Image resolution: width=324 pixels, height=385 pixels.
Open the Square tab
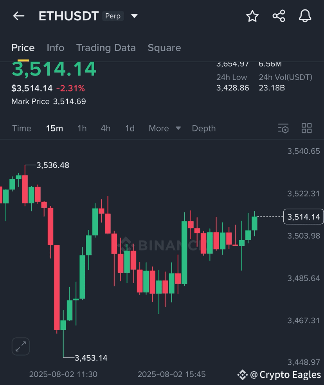pyautogui.click(x=164, y=47)
